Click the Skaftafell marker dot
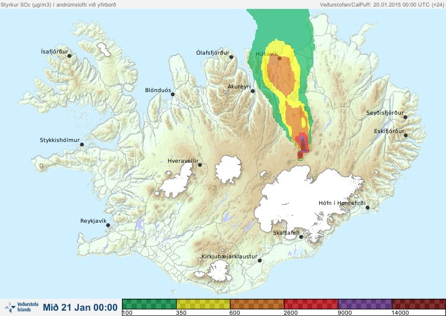446x316 pixels. click(301, 237)
